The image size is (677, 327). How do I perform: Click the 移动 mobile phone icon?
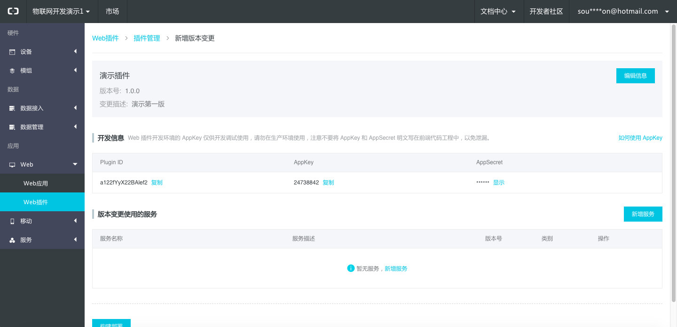click(x=12, y=221)
